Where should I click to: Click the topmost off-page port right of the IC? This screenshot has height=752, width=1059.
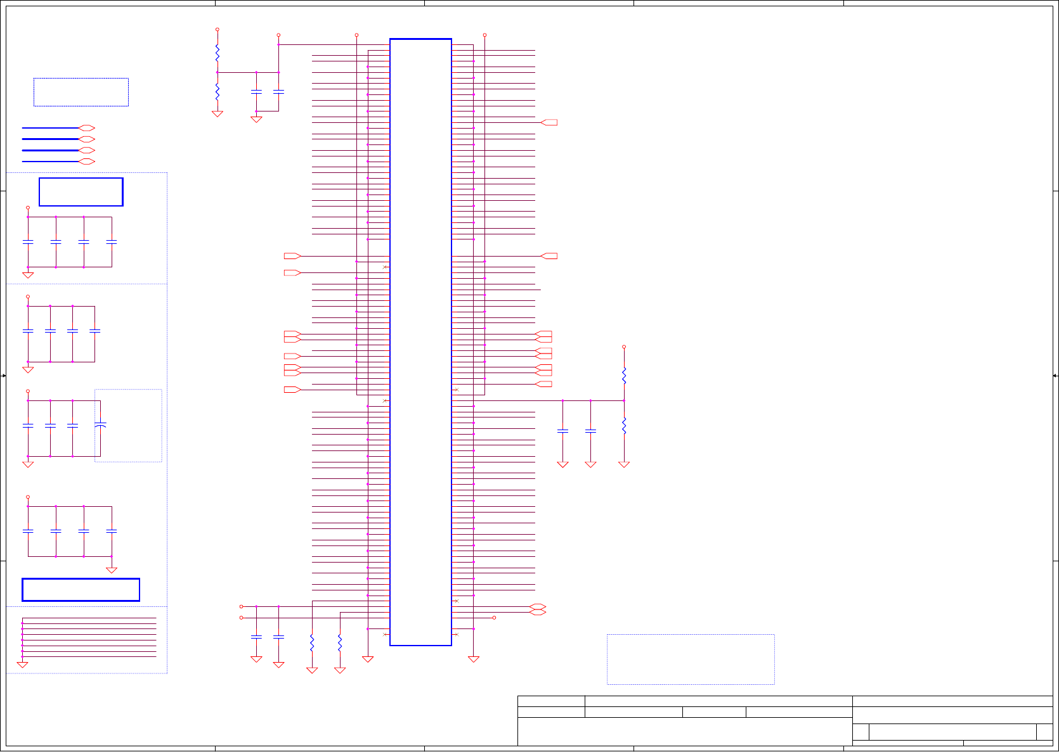point(549,122)
